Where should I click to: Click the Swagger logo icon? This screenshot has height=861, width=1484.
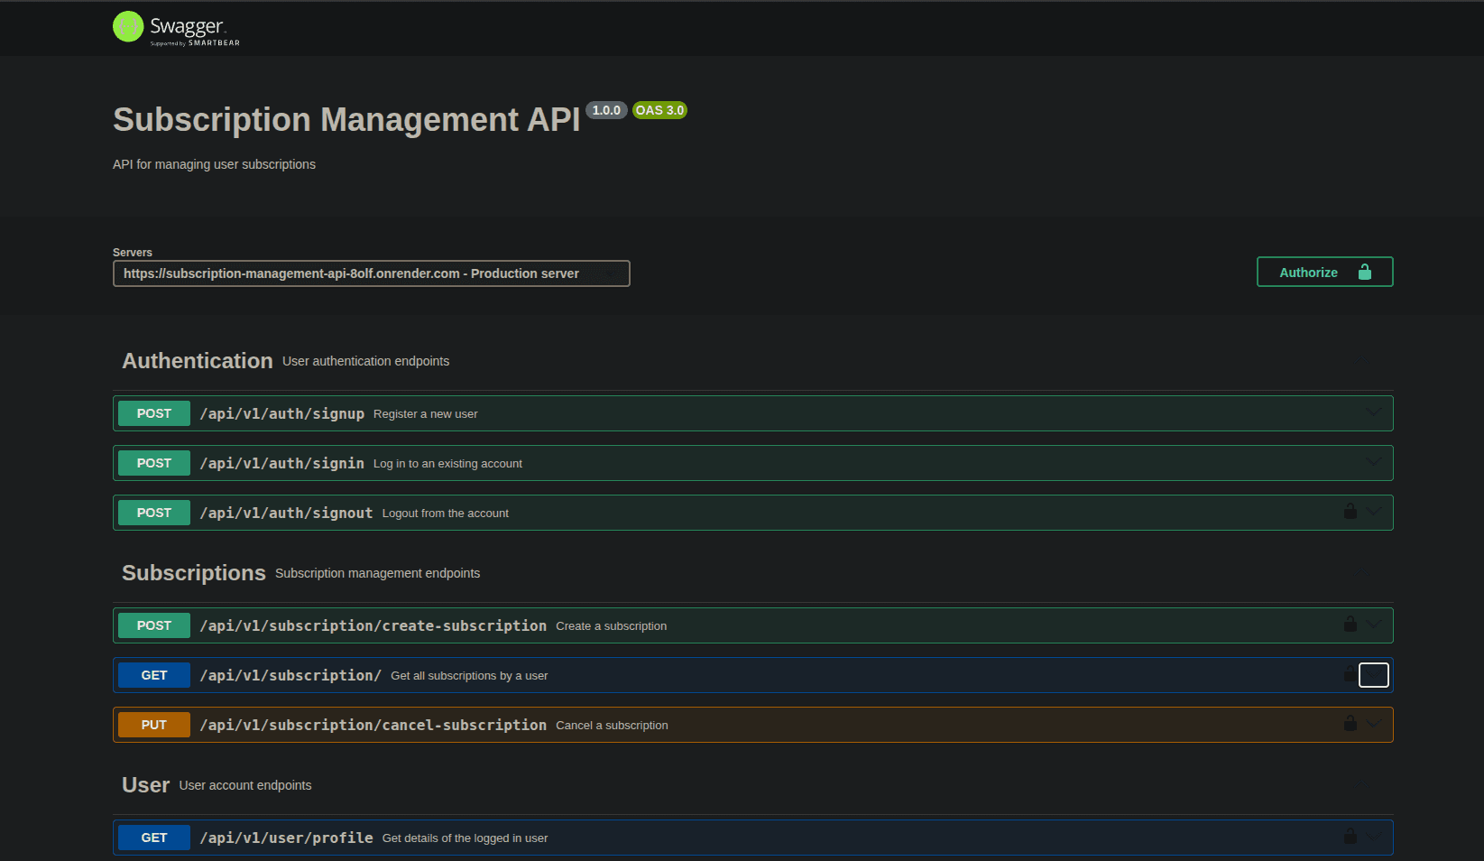(x=127, y=26)
